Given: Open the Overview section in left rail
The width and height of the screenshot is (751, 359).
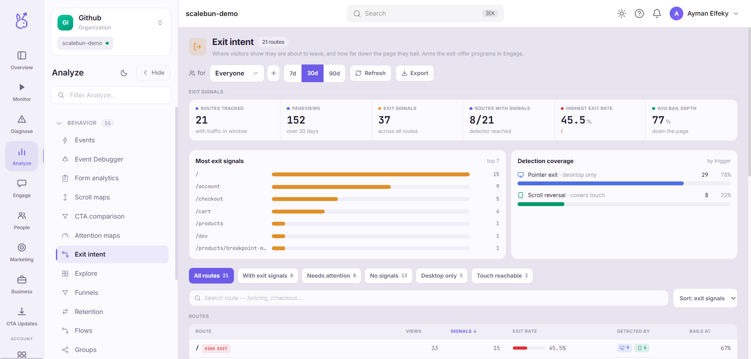Looking at the screenshot, I should [22, 61].
